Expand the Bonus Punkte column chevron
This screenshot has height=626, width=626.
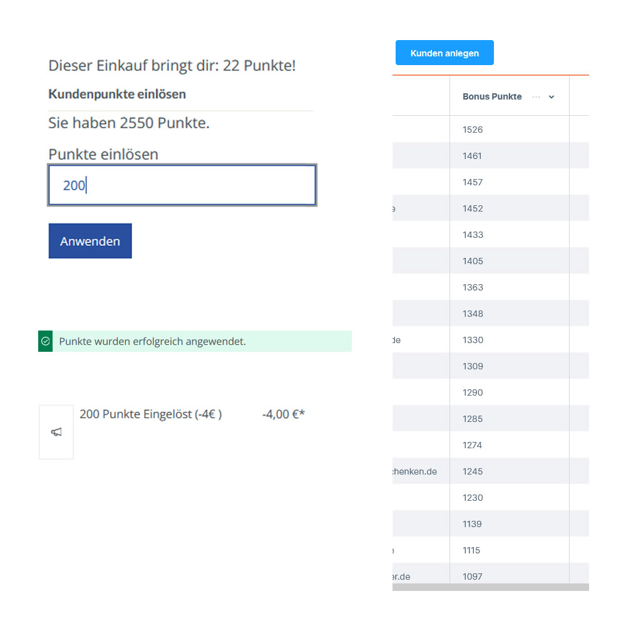click(552, 97)
